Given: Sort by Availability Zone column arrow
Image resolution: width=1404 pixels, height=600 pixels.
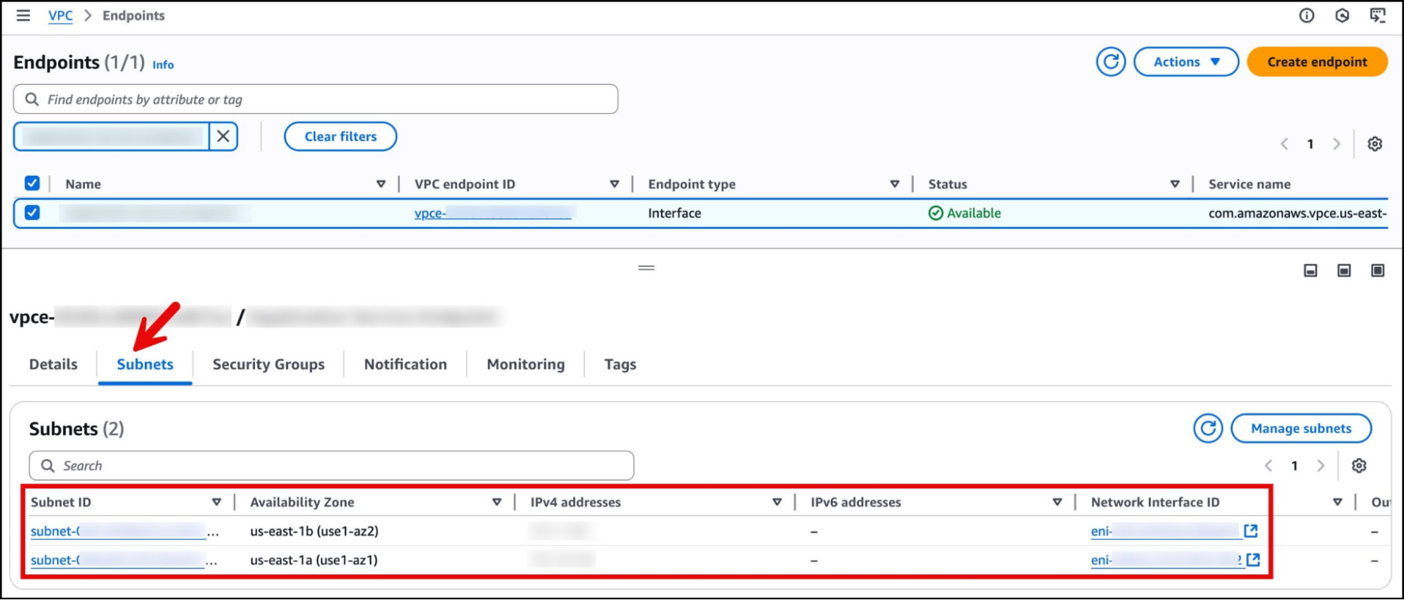Looking at the screenshot, I should click(x=497, y=502).
